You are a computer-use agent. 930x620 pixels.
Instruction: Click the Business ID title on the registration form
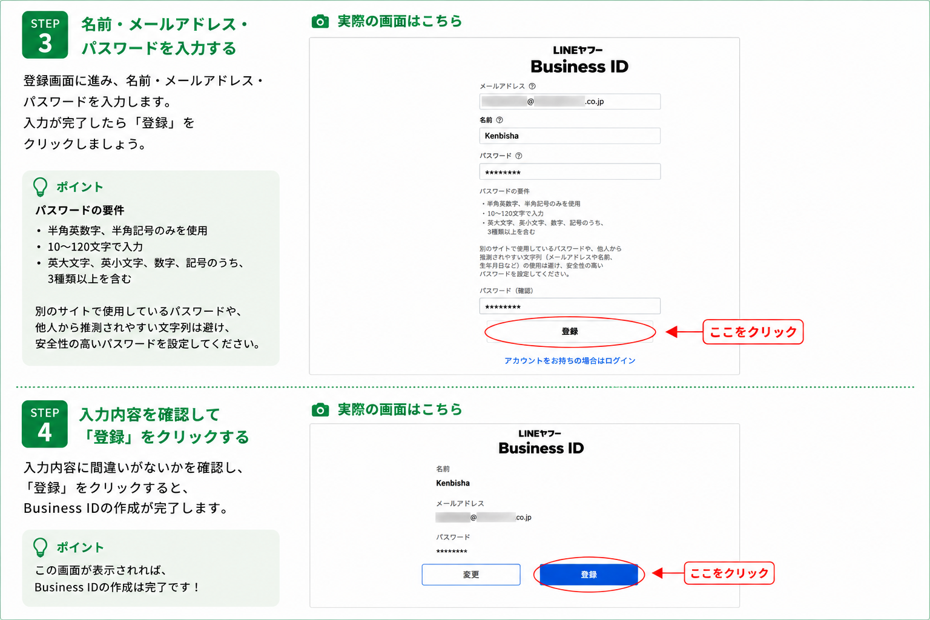pyautogui.click(x=579, y=67)
